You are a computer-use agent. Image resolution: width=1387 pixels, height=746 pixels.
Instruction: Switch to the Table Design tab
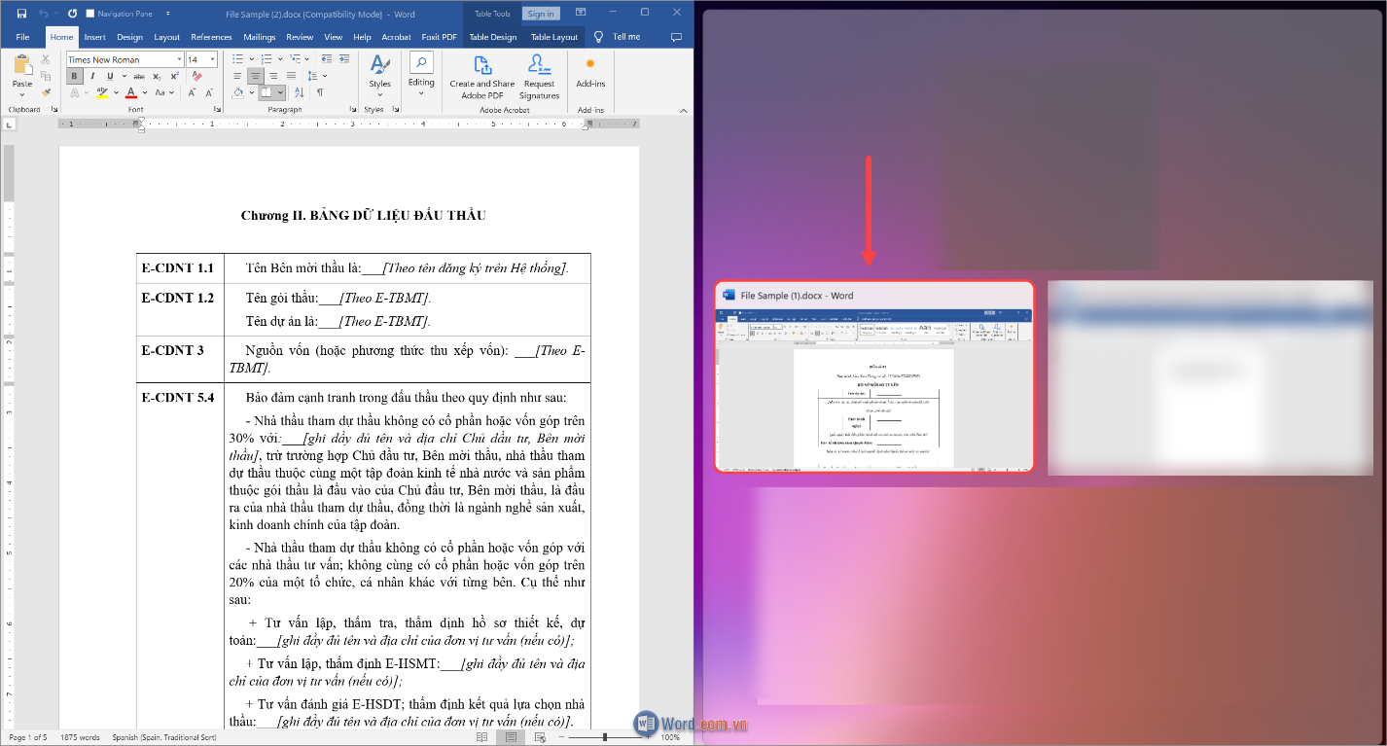click(492, 37)
